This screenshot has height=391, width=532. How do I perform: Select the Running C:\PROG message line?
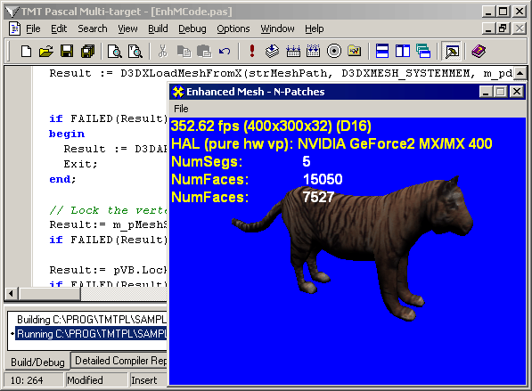pyautogui.click(x=92, y=334)
